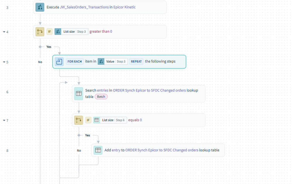Click the Batch badge on step 6
Viewport: 292px width, 184px height.
(x=101, y=97)
